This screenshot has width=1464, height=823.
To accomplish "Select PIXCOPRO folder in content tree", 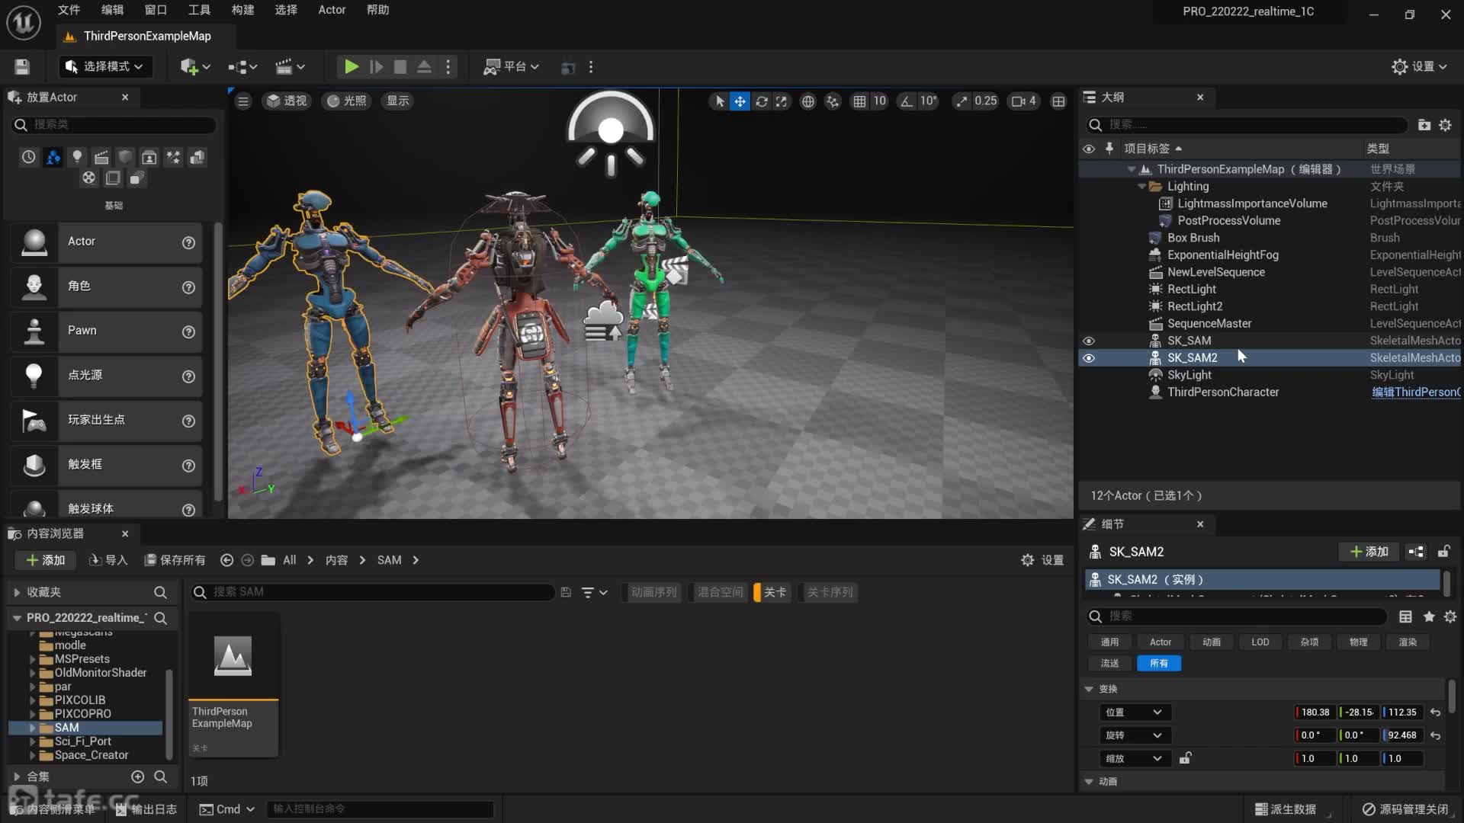I will [82, 714].
